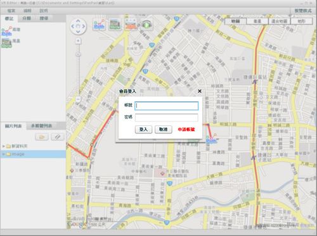
Task: Select the orange building tool on map toolbar
Action: [x=131, y=25]
